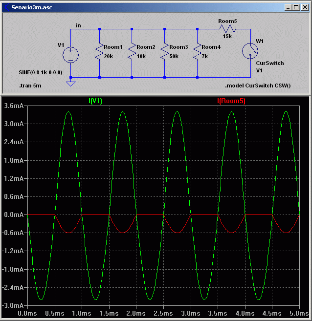312x321 pixels.
Task: Click the Room1 label
Action: 113,47
